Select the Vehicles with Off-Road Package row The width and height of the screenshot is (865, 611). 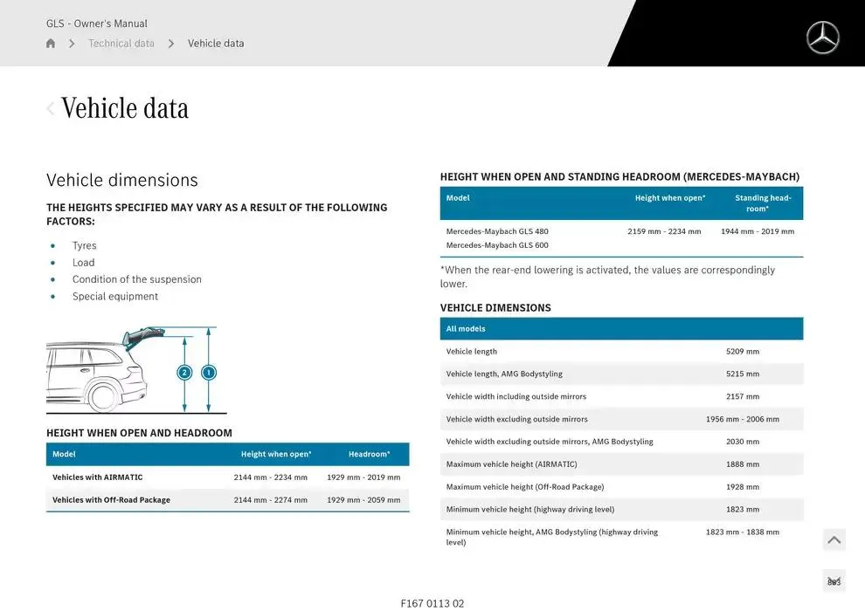227,500
